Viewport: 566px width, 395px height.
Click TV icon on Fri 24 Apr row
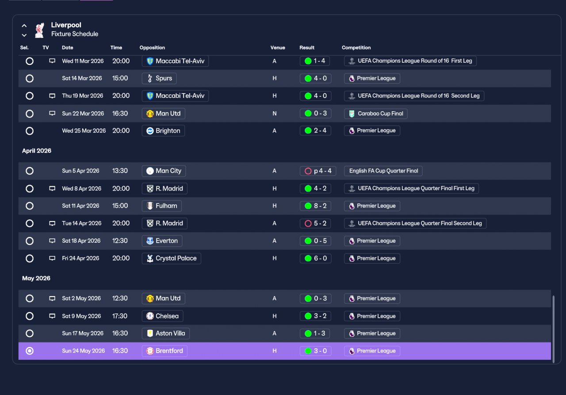[52, 258]
